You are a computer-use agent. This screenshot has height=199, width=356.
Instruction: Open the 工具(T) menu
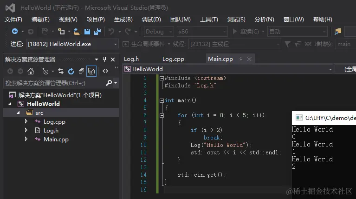click(x=209, y=20)
